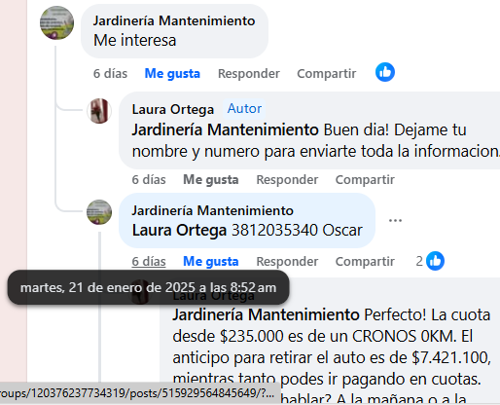Toggle Me gusta on Laura Ortega's "Buen dia" reply
The height and width of the screenshot is (405, 500).
(211, 179)
